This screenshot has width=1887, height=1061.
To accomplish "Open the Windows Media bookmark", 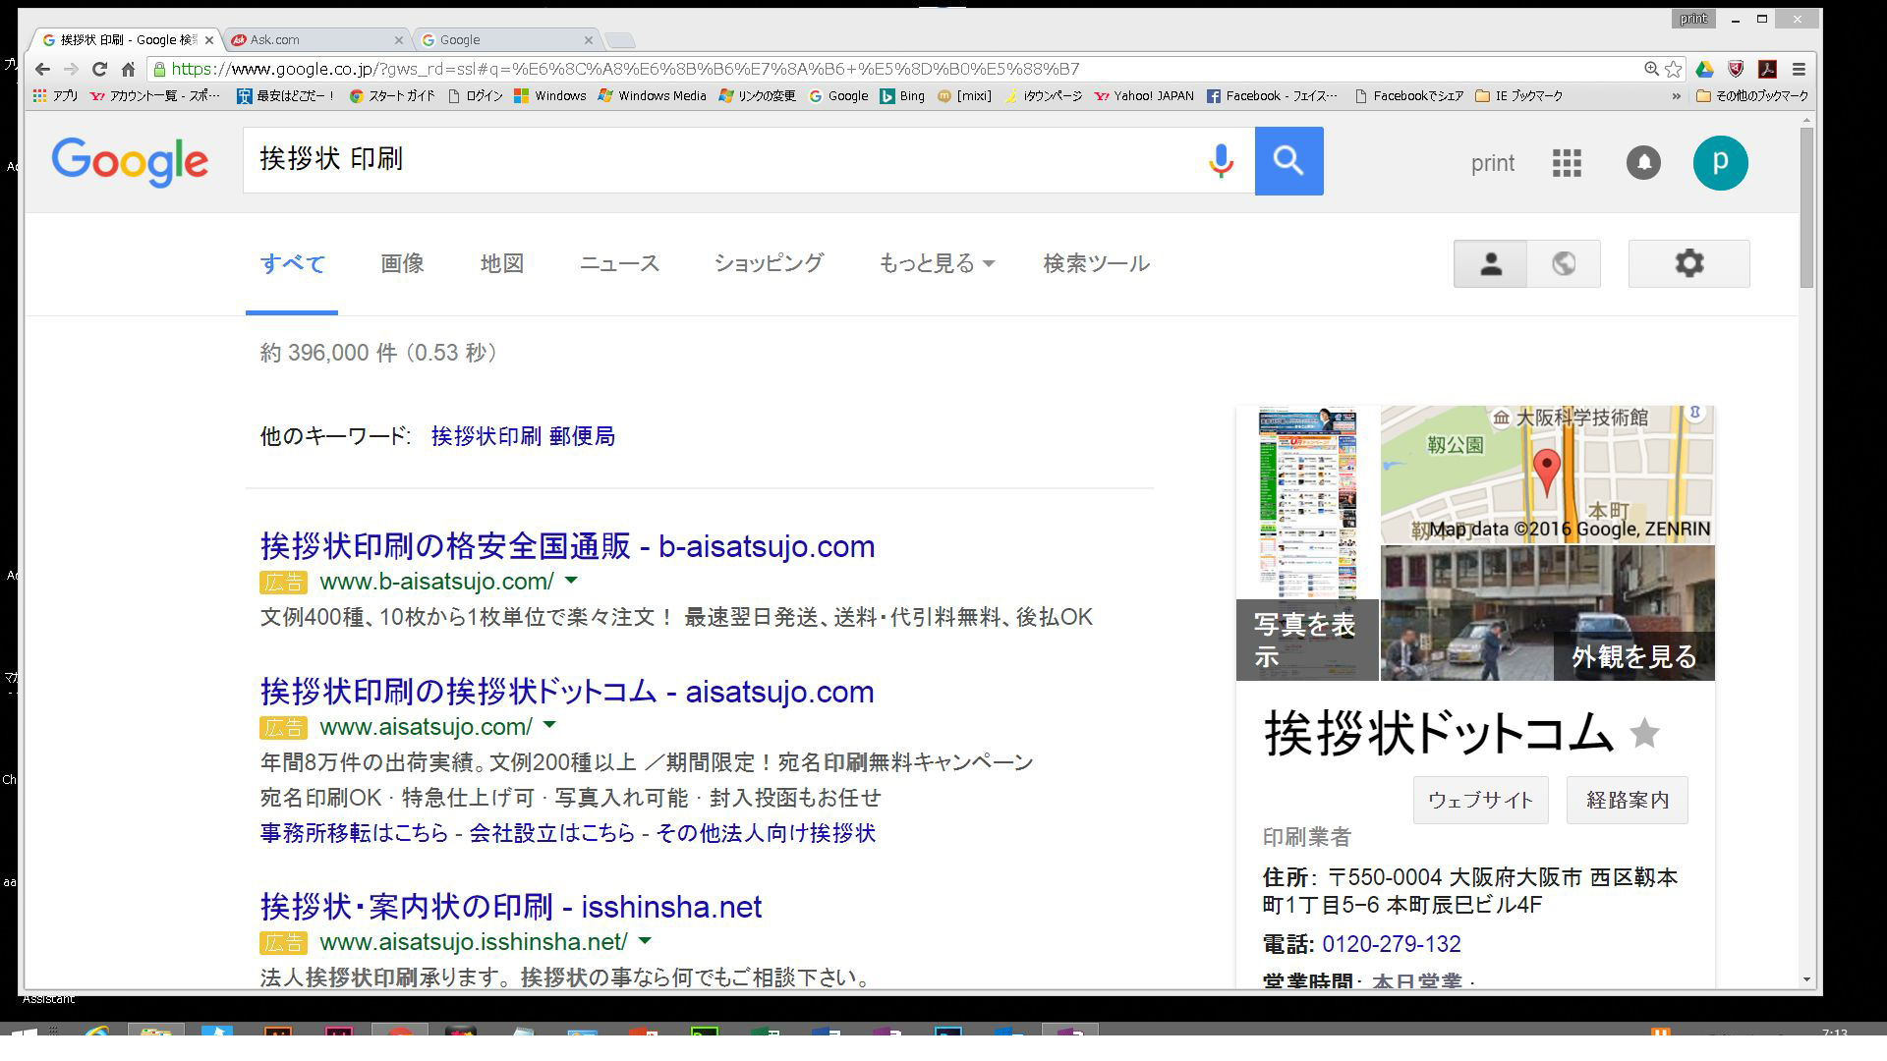I will [x=652, y=96].
